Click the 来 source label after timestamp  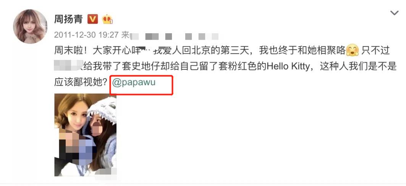125,35
